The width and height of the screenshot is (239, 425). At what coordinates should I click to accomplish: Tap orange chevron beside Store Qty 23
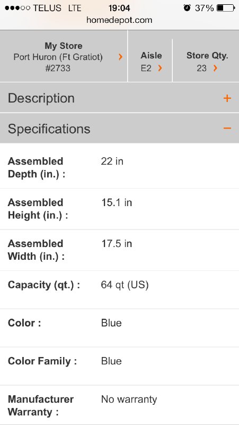click(x=215, y=68)
